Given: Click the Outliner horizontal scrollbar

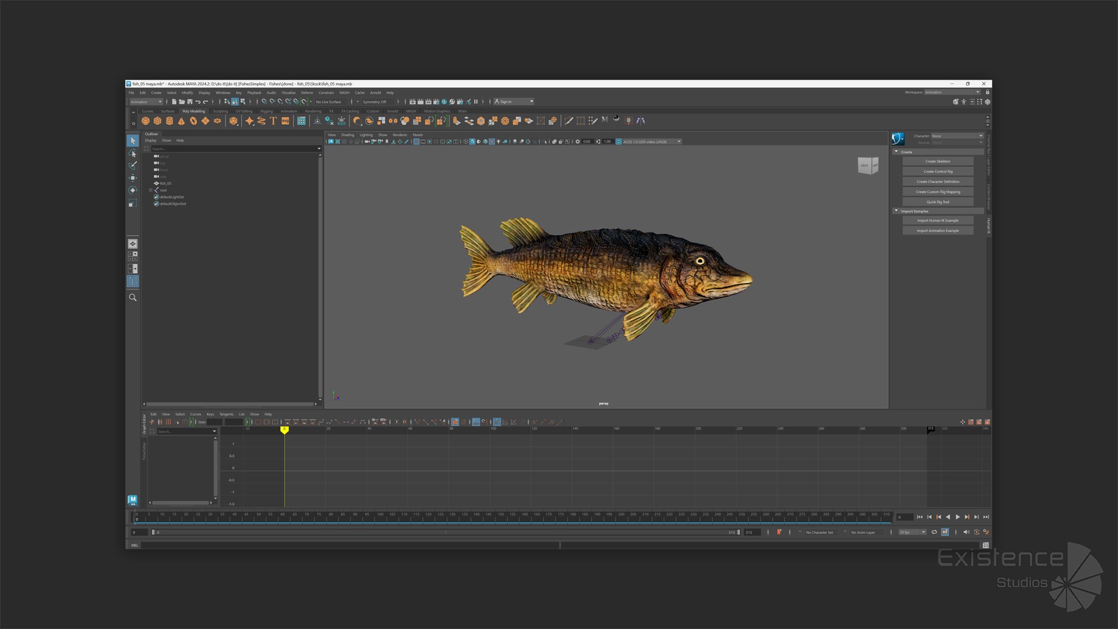Looking at the screenshot, I should pos(230,404).
